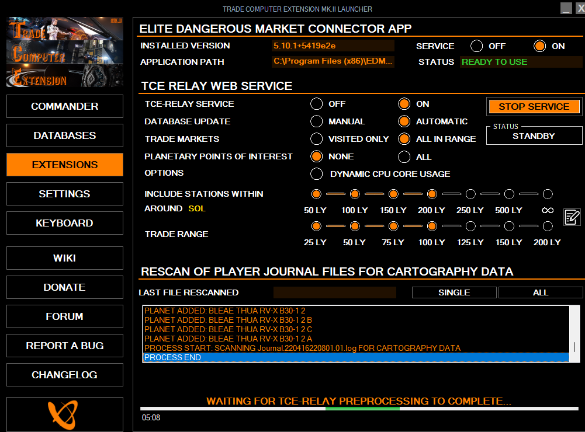Click the Last File Rescanned field
Image resolution: width=585 pixels, height=432 pixels.
point(335,292)
